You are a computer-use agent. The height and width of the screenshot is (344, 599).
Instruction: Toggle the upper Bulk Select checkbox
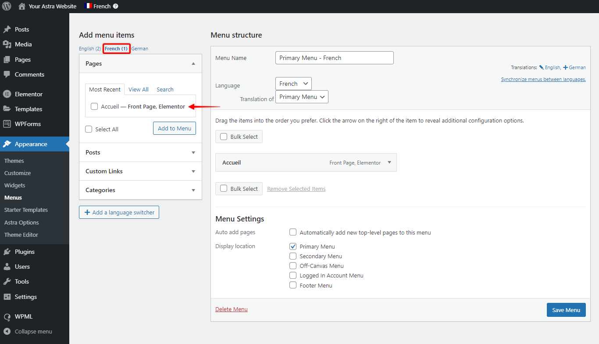[x=224, y=137]
